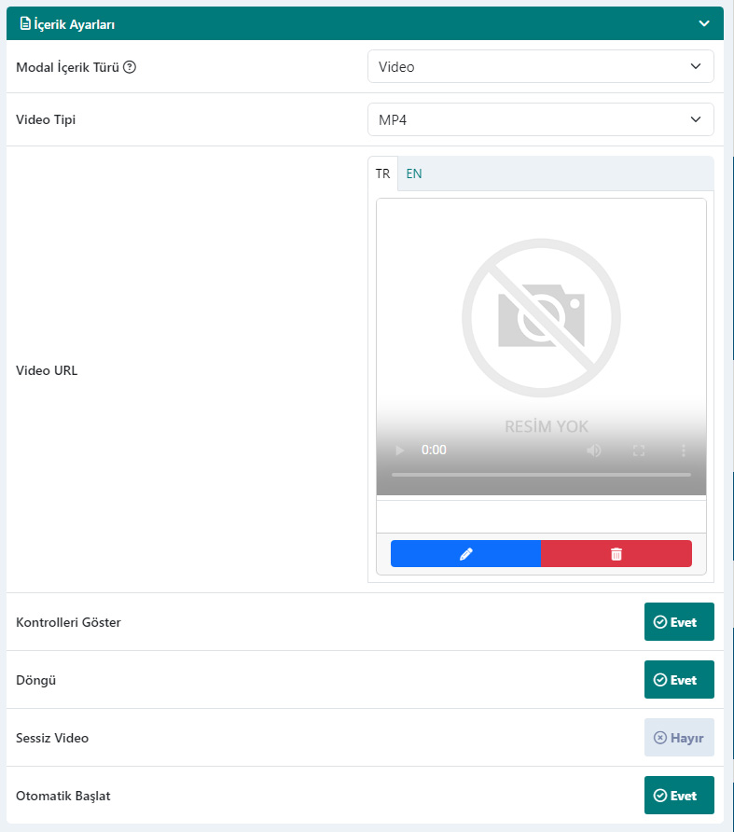
Task: Click the Sessiz Video label
Action: (52, 738)
